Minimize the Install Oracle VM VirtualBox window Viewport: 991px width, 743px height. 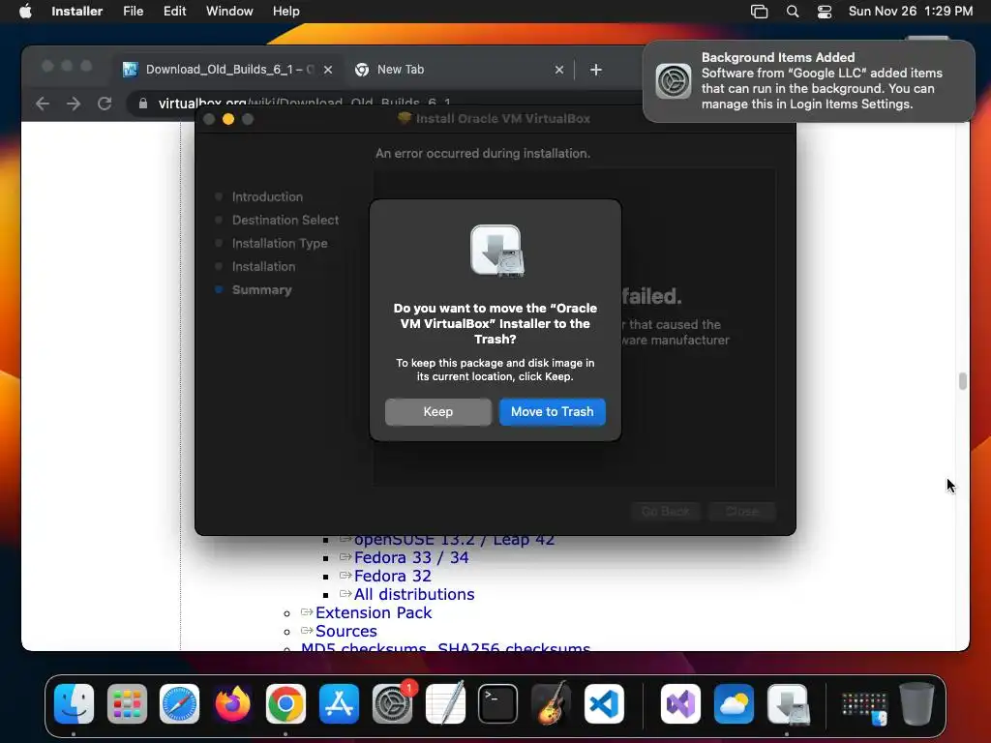tap(228, 119)
